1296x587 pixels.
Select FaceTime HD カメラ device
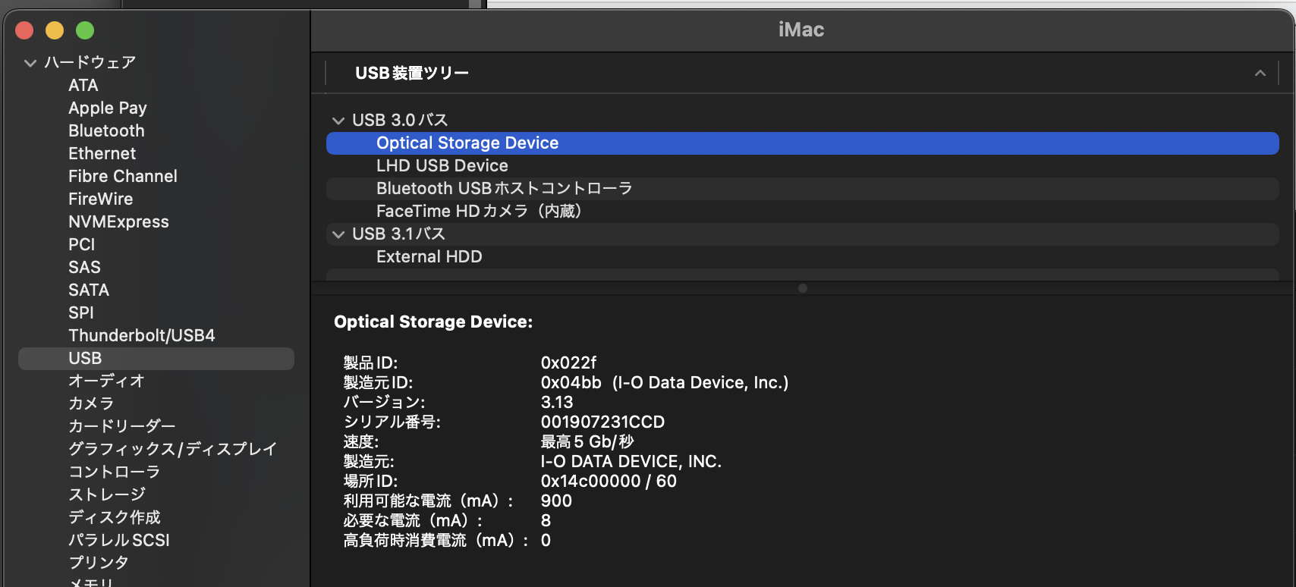(478, 212)
